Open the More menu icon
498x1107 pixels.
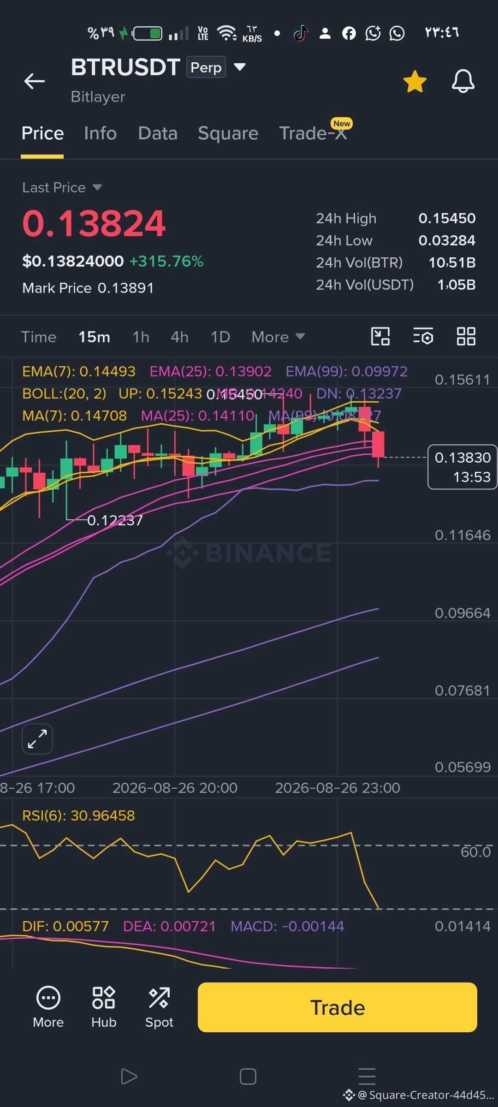(48, 1007)
